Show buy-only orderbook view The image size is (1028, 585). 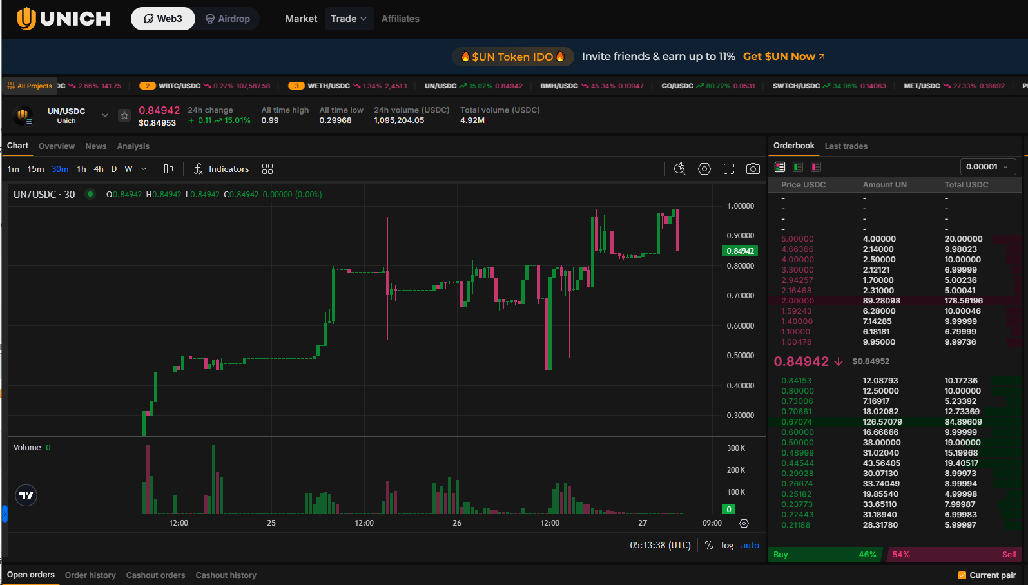(798, 167)
